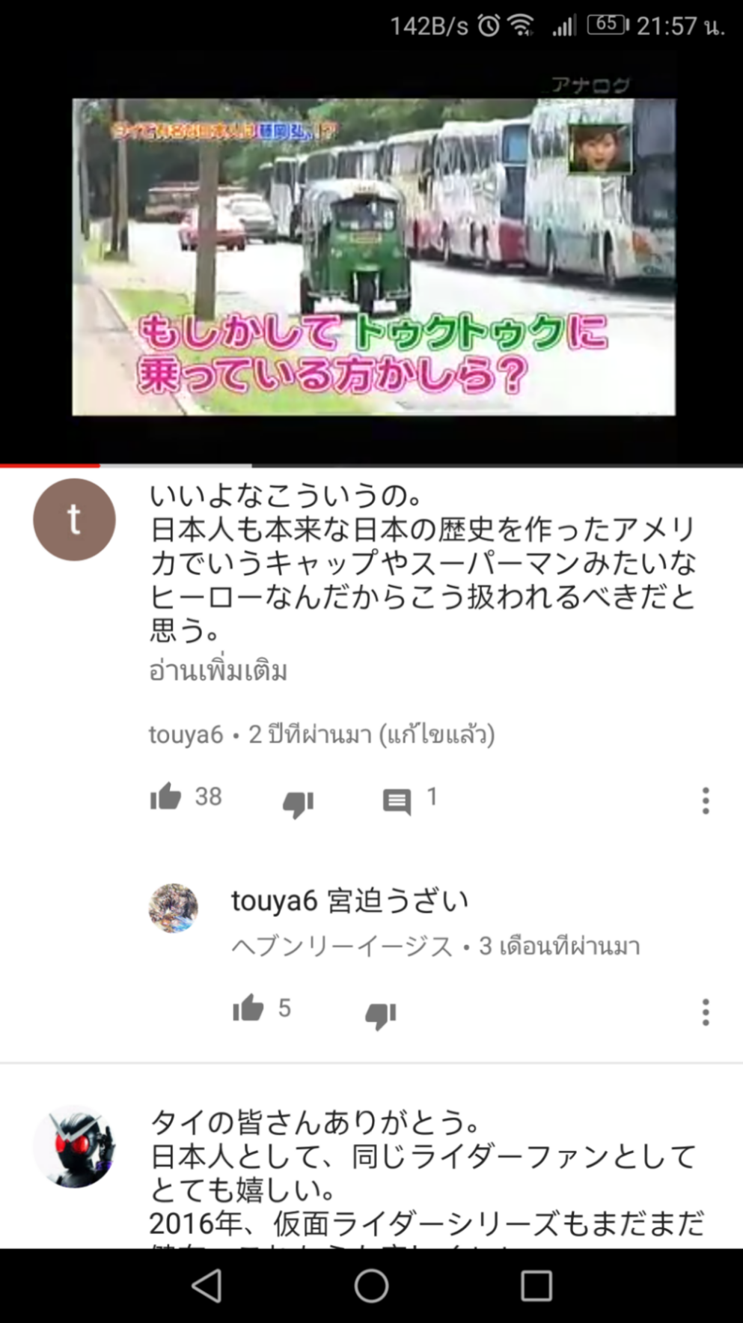Image resolution: width=743 pixels, height=1323 pixels.
Task: Tap Android back navigation button
Action: [207, 1286]
